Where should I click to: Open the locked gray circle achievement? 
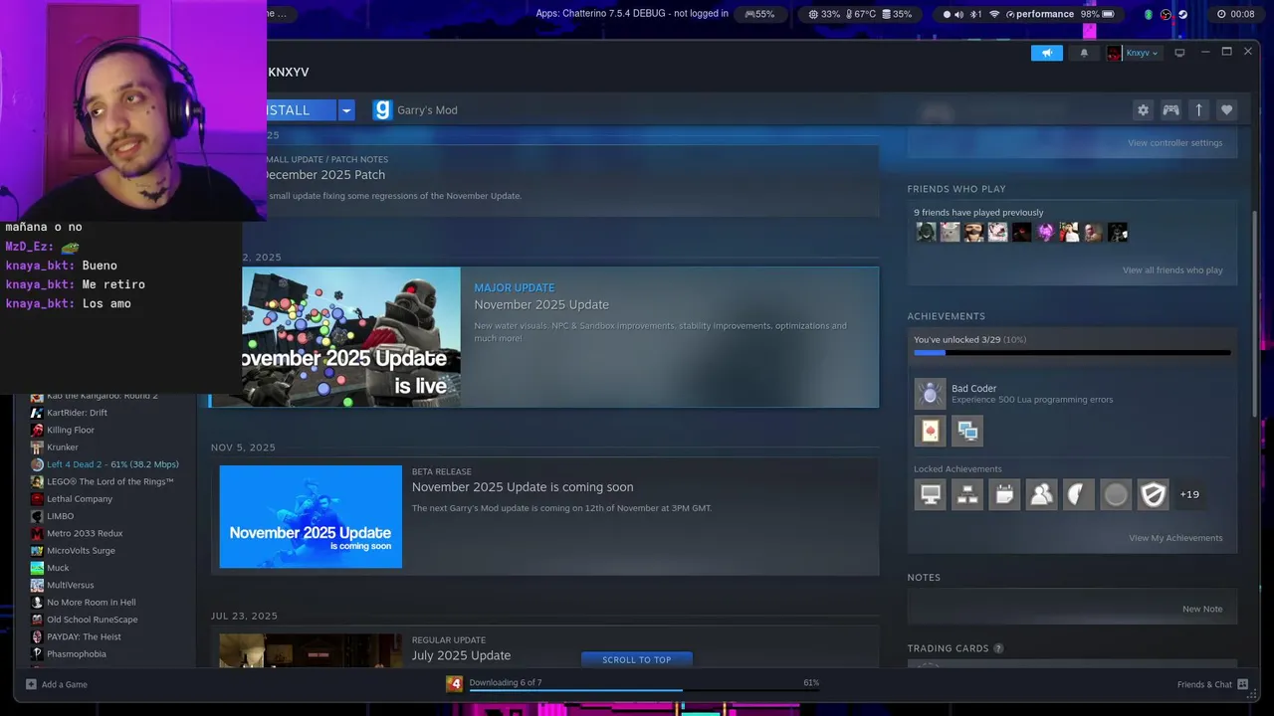pos(1116,494)
